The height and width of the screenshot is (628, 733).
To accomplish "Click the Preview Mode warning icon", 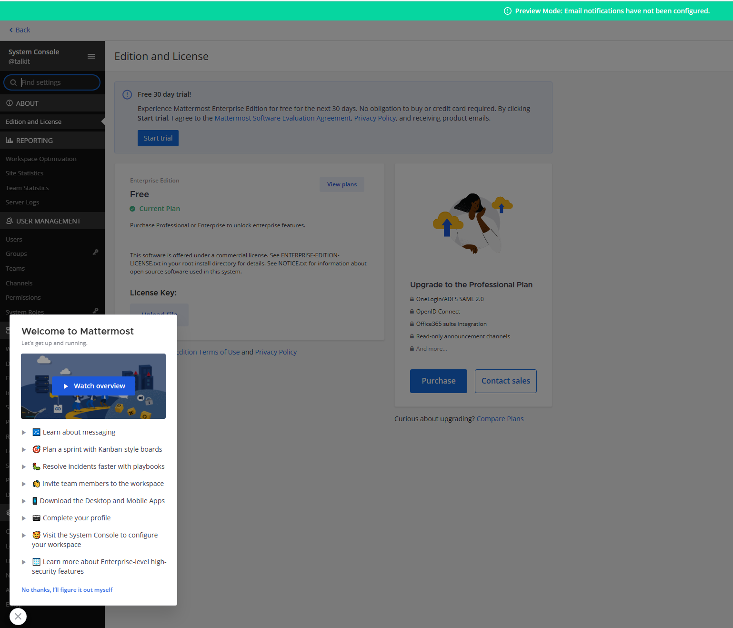I will (508, 11).
